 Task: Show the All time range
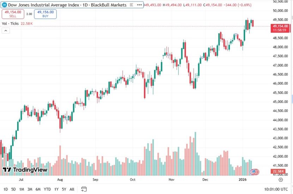72,189
